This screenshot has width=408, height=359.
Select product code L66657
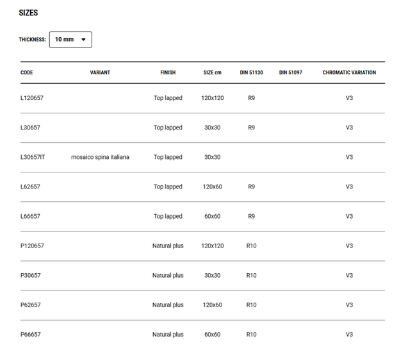point(30,216)
